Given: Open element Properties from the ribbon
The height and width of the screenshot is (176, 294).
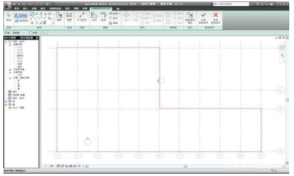Looking at the screenshot, I should tap(59, 17).
